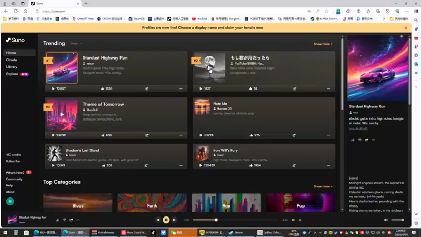
Task: Open Help page
Action: click(x=9, y=185)
